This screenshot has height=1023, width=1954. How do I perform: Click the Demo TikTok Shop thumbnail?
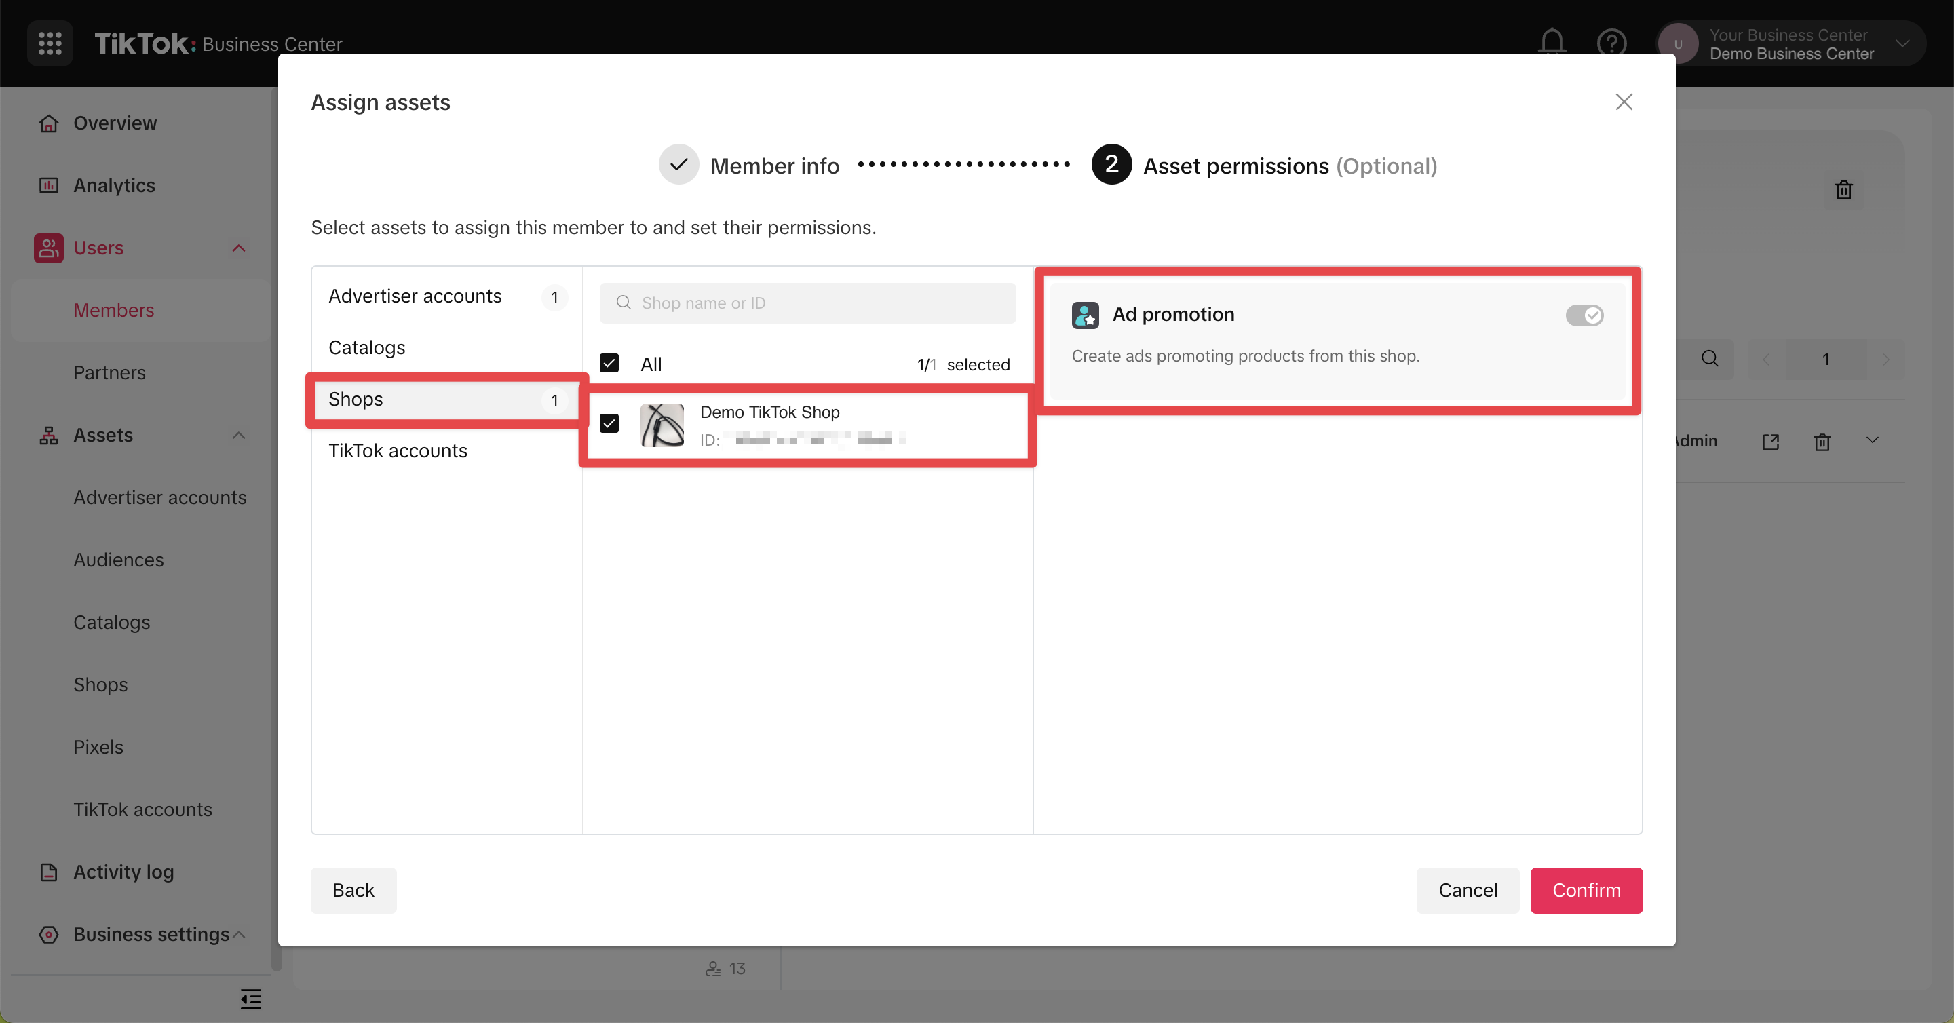[662, 425]
